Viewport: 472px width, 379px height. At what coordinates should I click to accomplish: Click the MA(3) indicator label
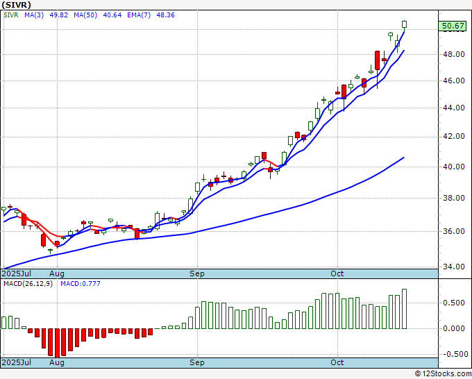34,15
